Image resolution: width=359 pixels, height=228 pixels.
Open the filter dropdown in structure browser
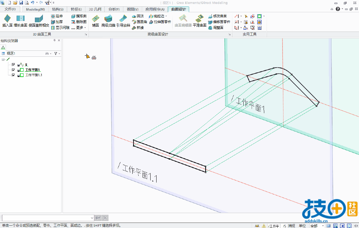point(59,53)
